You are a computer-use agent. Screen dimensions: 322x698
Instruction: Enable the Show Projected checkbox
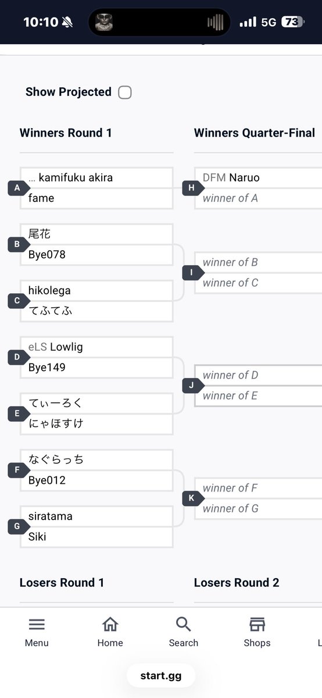pyautogui.click(x=125, y=92)
